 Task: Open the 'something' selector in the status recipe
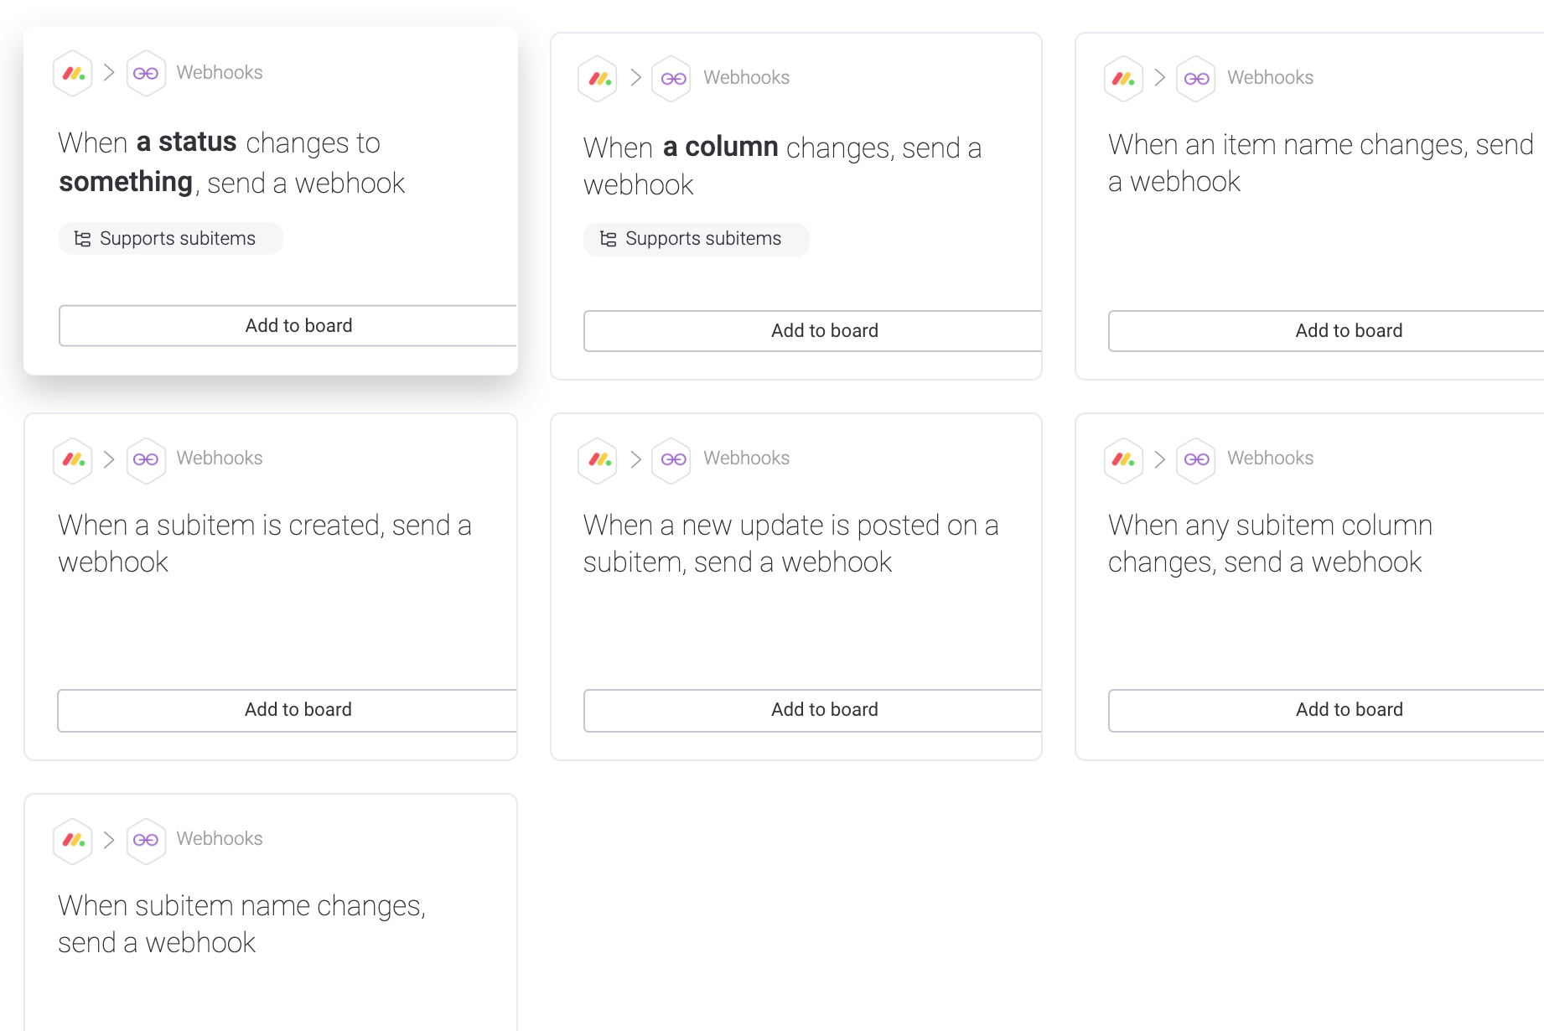[126, 181]
